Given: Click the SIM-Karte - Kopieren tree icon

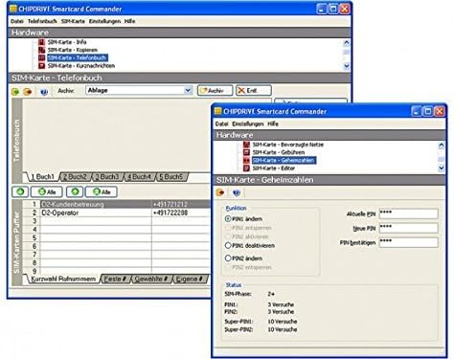Looking at the screenshot, I should [41, 50].
